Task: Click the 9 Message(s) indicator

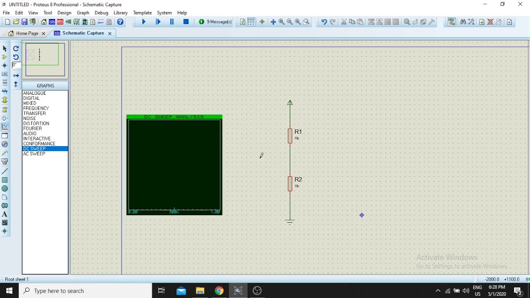Action: 215,22
